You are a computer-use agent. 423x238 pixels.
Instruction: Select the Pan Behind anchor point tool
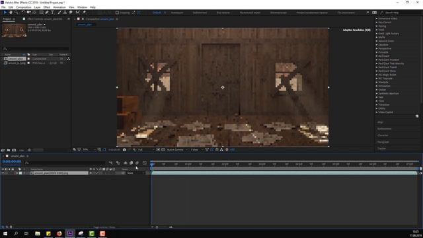tap(34, 13)
